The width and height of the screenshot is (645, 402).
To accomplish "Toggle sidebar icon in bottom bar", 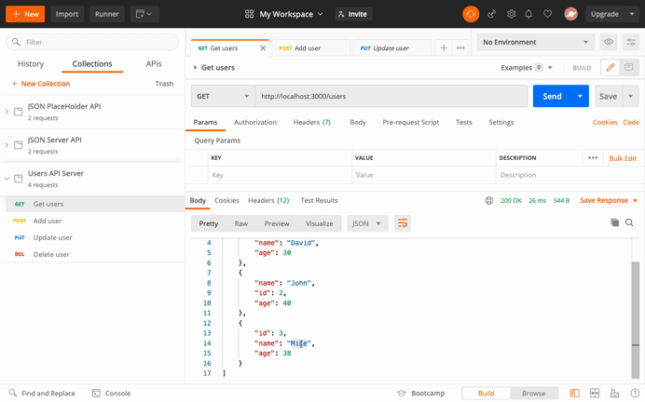I will [574, 394].
